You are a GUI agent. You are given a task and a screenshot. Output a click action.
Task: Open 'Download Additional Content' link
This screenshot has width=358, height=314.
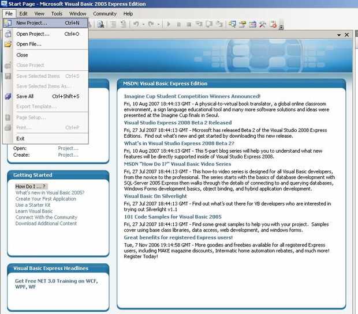[46, 224]
